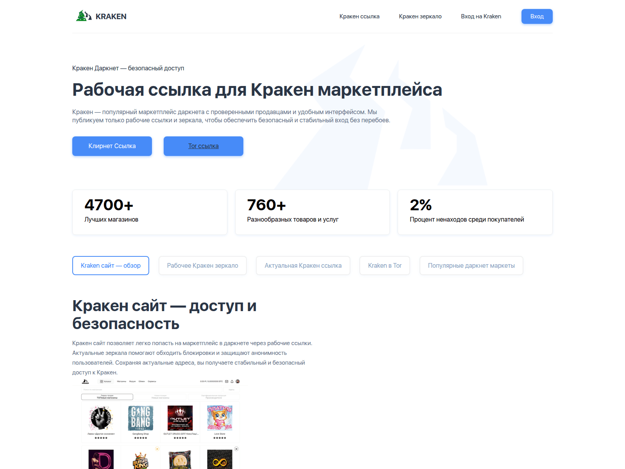625x469 pixels.
Task: Select the Kraken сайт — обзор tab
Action: pyautogui.click(x=111, y=266)
